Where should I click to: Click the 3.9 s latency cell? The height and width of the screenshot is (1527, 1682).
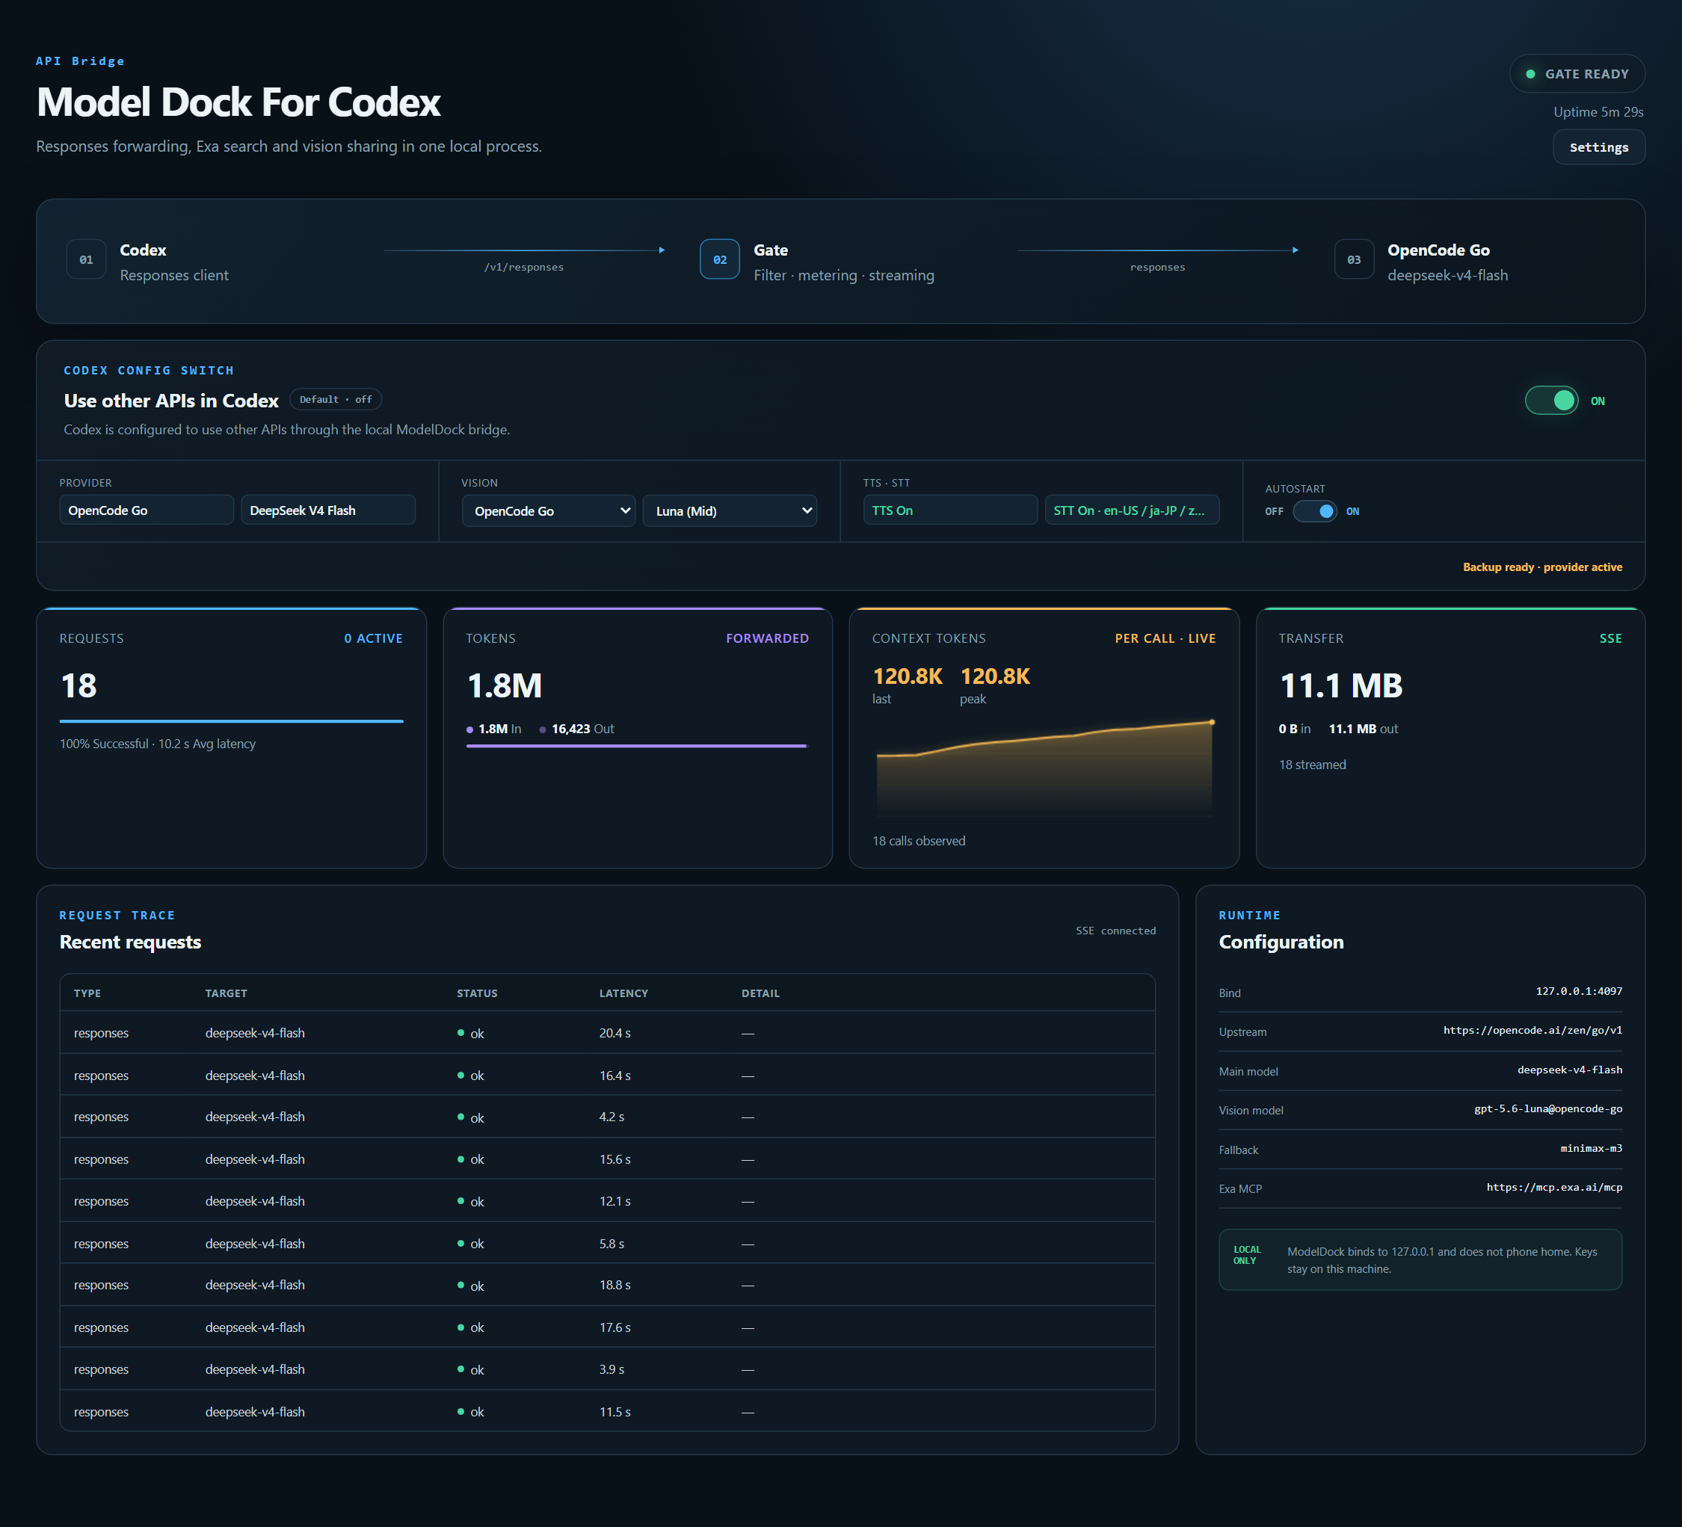pyautogui.click(x=612, y=1369)
